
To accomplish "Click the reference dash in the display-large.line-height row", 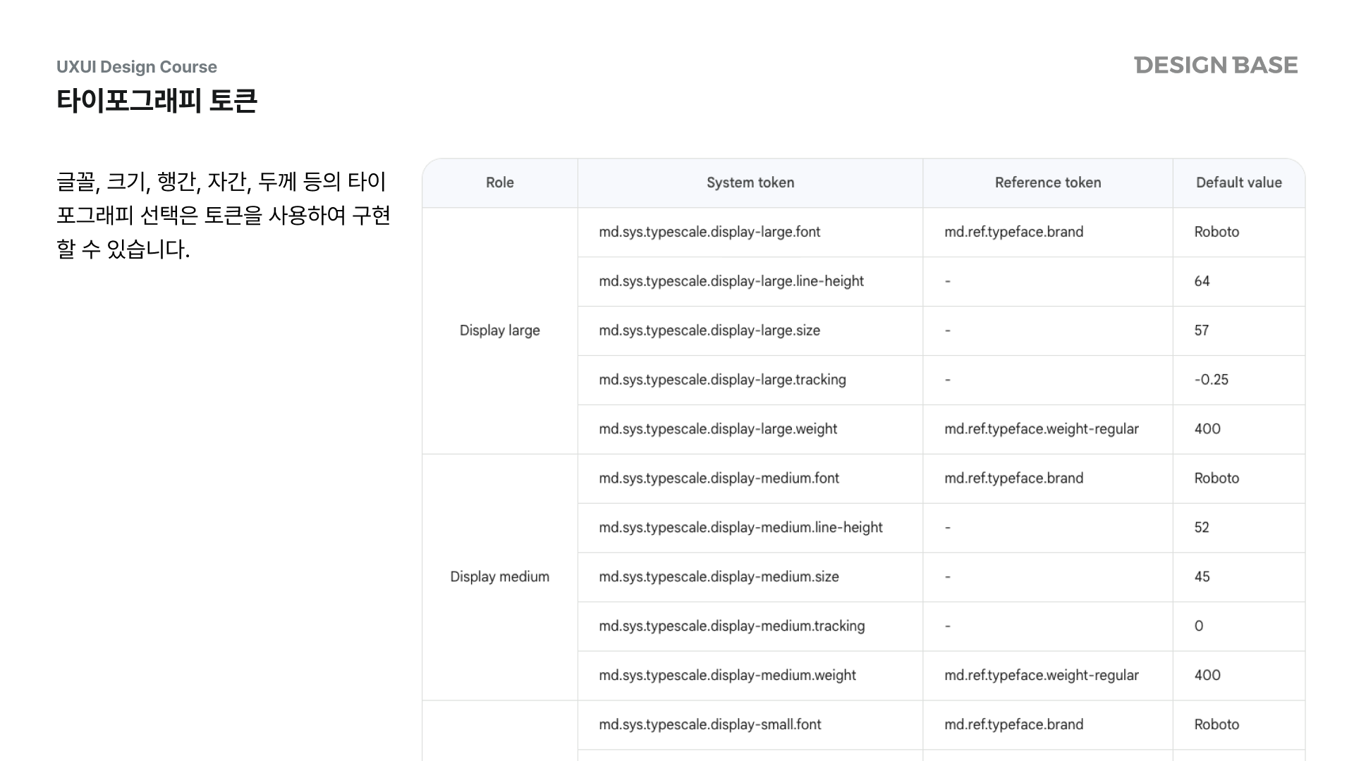I will click(x=948, y=281).
